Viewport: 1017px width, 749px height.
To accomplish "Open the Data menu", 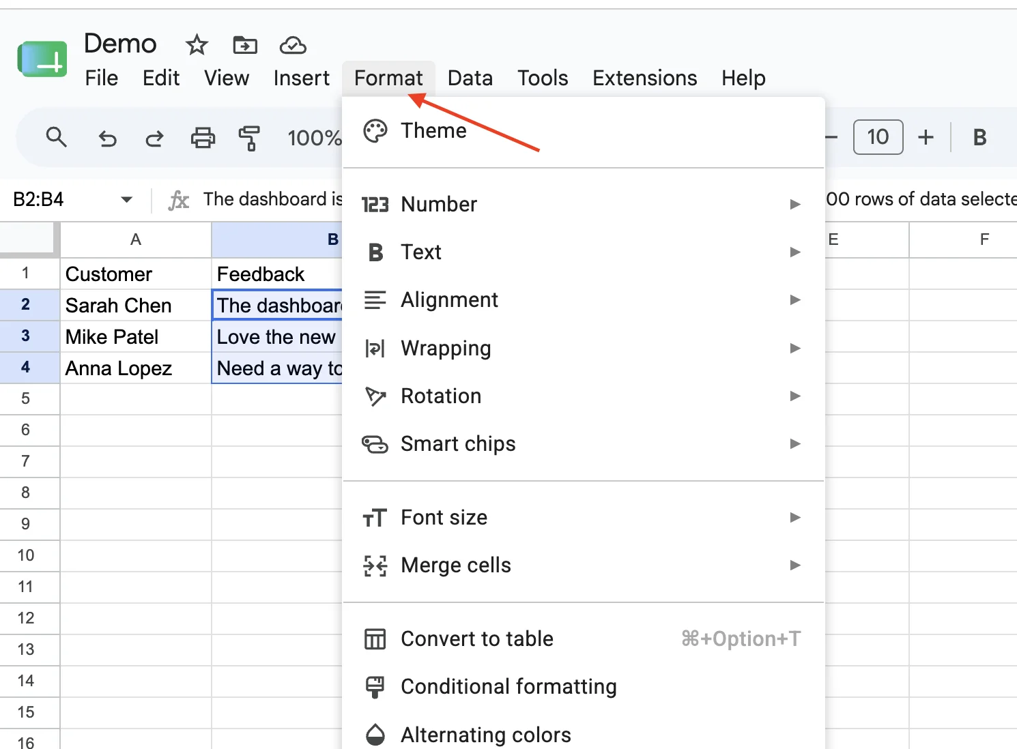I will pyautogui.click(x=470, y=78).
